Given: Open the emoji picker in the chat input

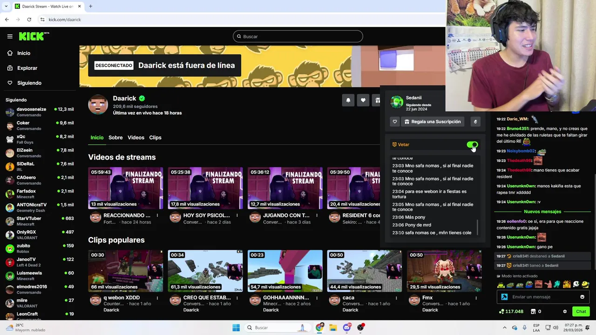Looking at the screenshot, I should (582, 297).
